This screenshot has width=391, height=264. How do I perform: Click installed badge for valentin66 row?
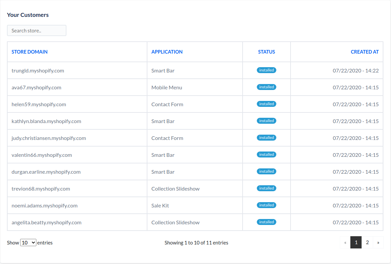tap(266, 154)
